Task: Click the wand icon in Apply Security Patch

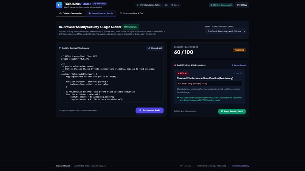Action: coord(222,111)
